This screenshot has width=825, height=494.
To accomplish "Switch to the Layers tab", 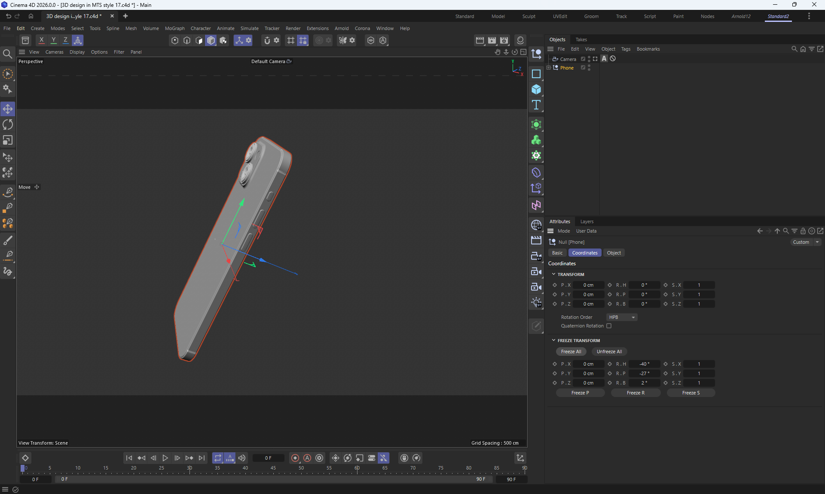I will pyautogui.click(x=587, y=221).
